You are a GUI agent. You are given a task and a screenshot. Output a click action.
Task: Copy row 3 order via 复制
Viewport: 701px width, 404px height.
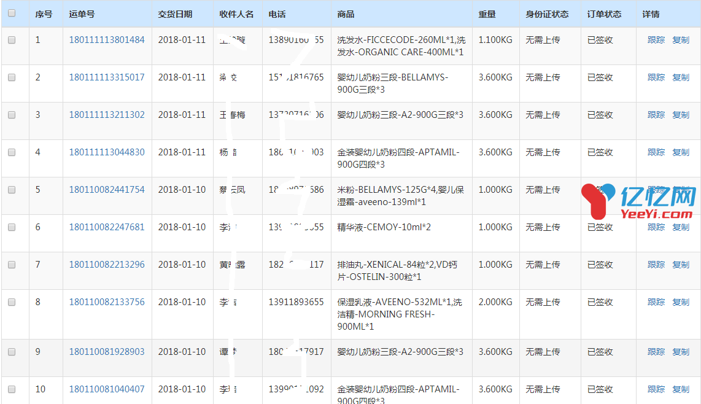click(x=681, y=115)
